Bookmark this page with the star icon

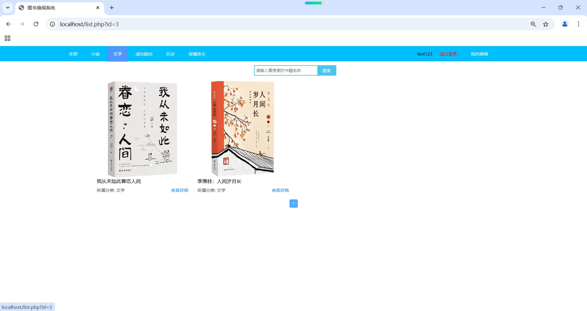tap(546, 24)
